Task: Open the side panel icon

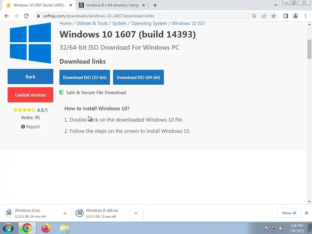Action: tap(286, 16)
